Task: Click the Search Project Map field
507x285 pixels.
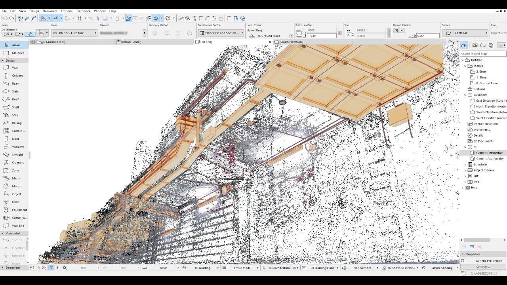Action: (x=483, y=54)
